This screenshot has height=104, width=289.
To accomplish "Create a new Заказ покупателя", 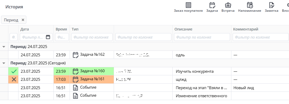I will (x=188, y=7).
